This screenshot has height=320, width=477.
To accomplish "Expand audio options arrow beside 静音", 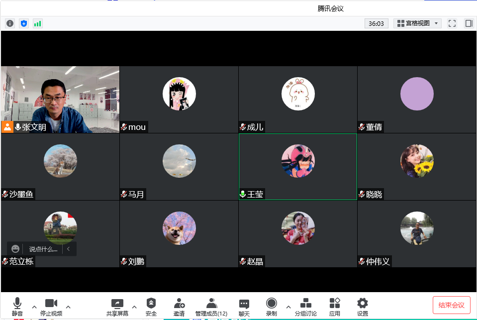I will pos(34,307).
